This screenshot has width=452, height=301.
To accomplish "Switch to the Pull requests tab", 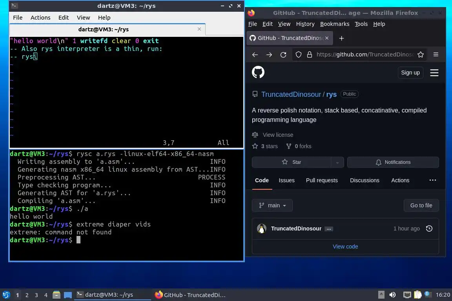I will 322,180.
